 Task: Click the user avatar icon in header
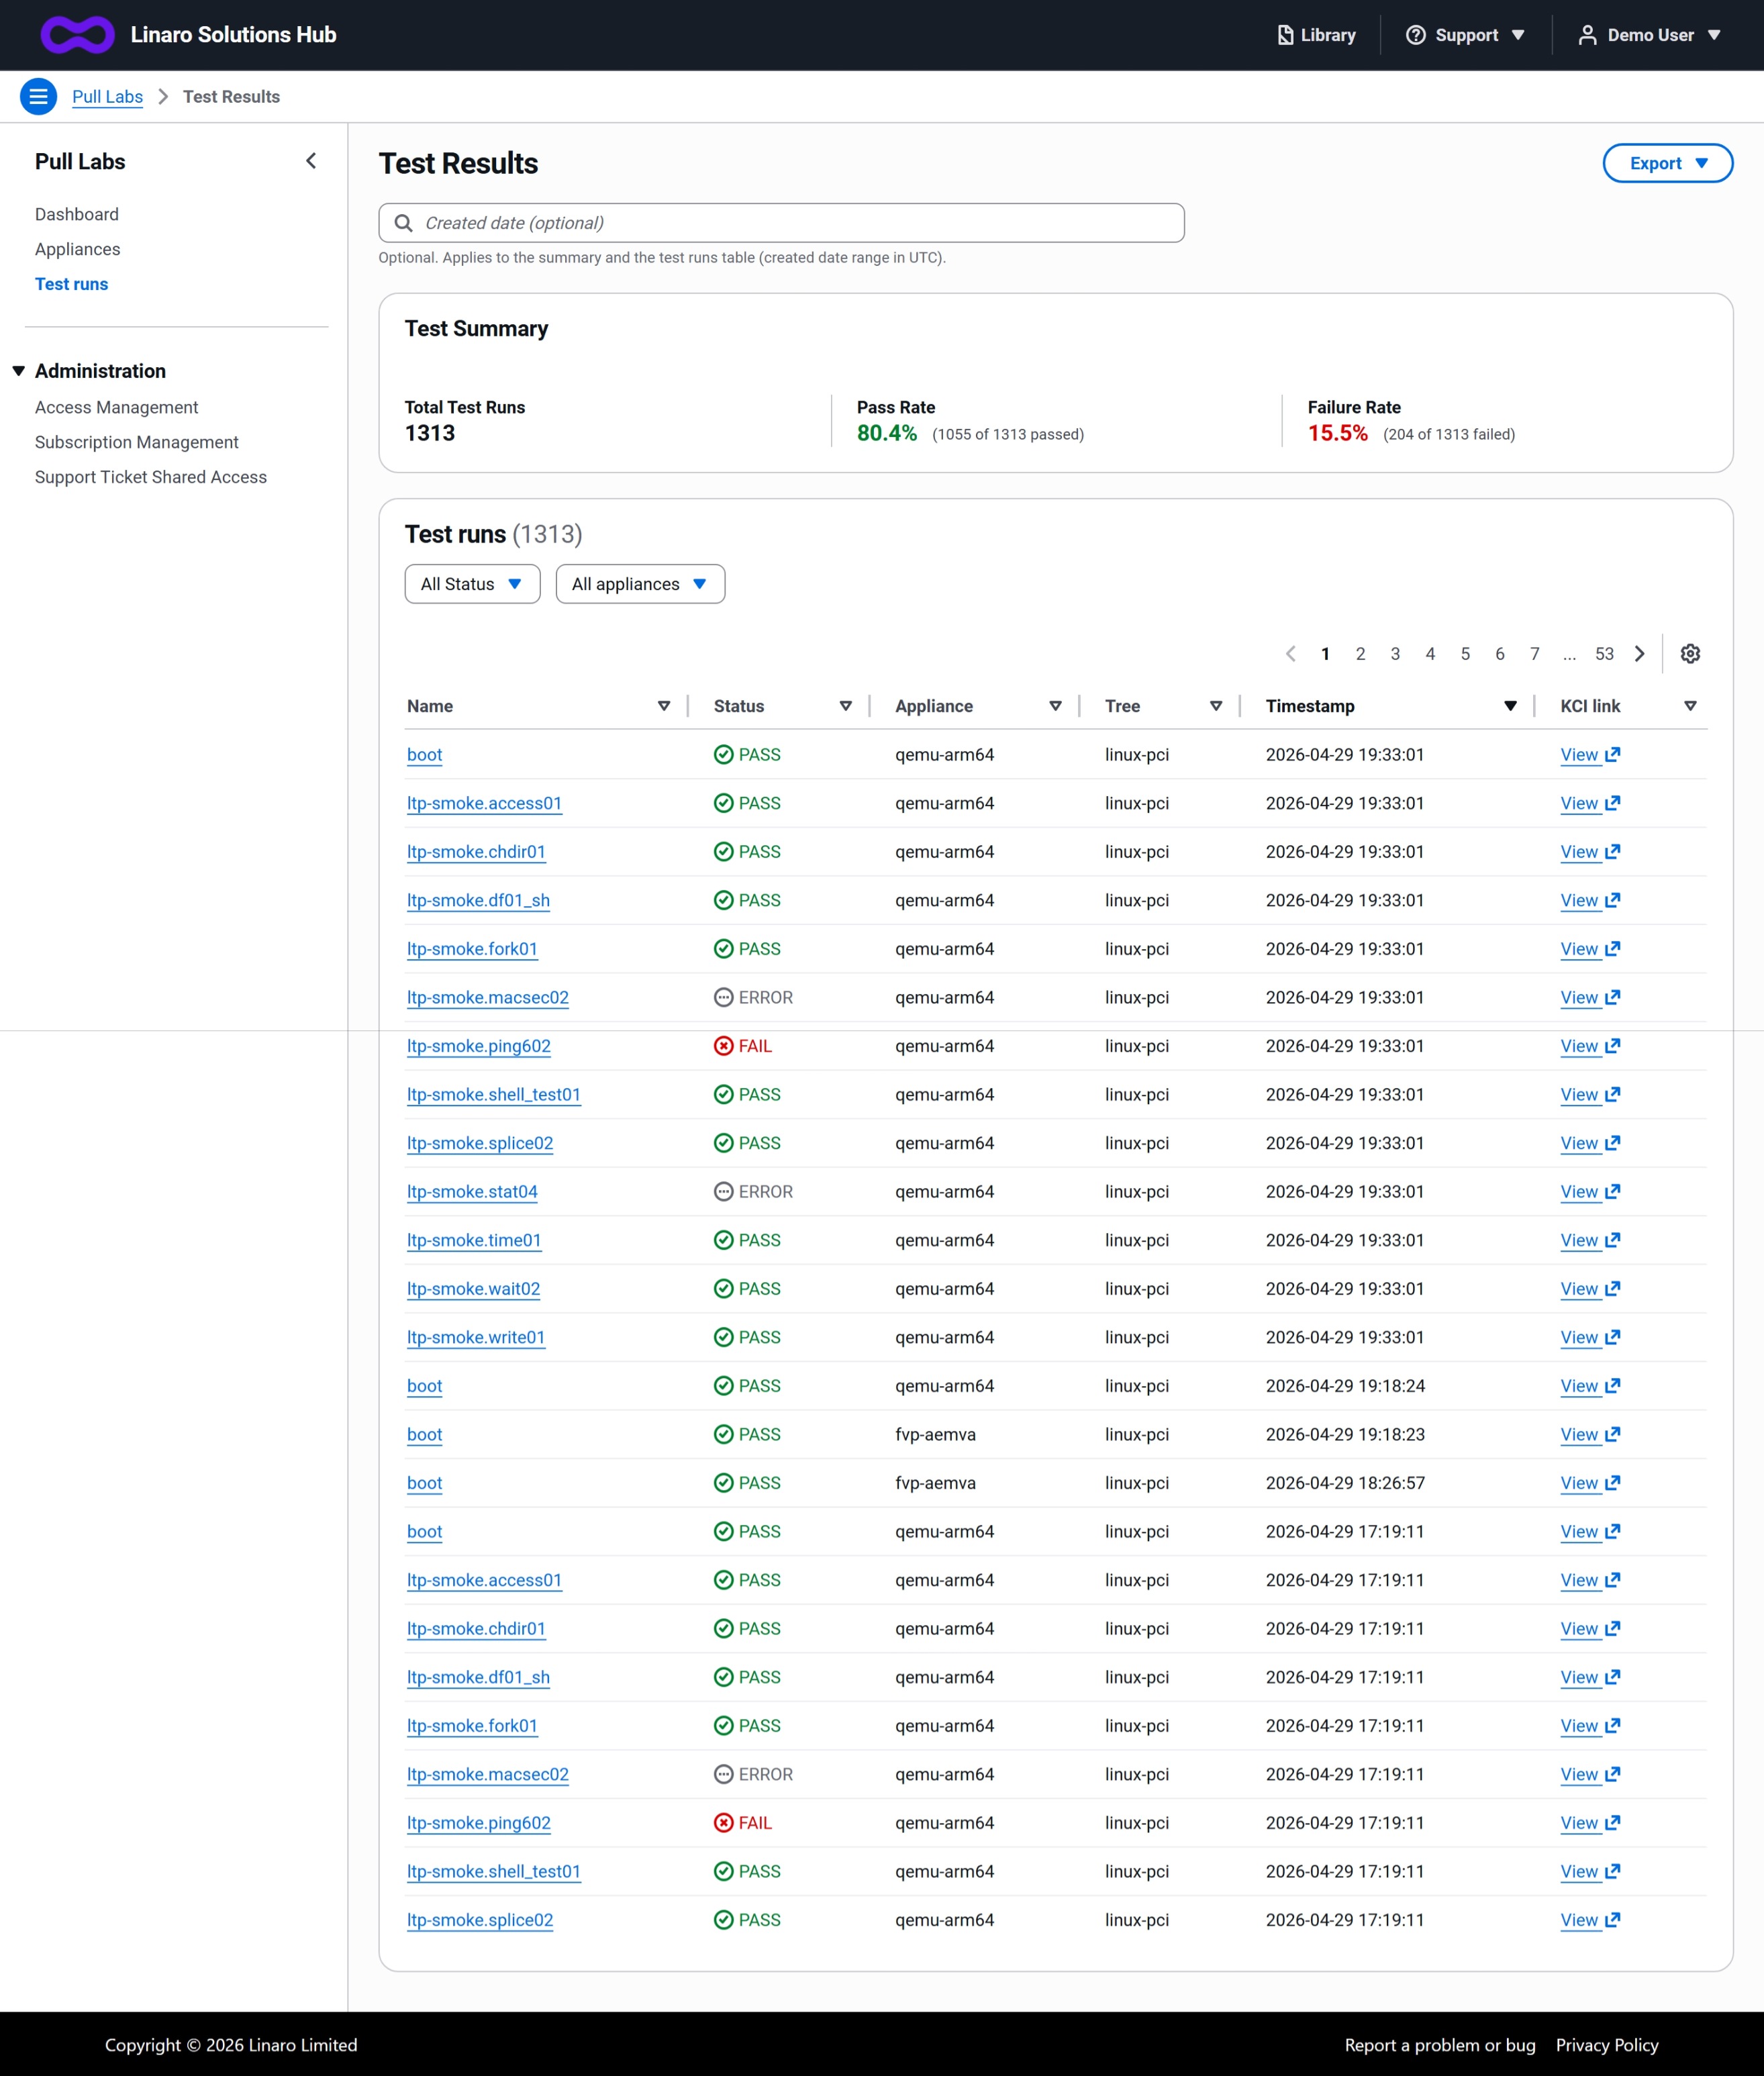(1587, 35)
